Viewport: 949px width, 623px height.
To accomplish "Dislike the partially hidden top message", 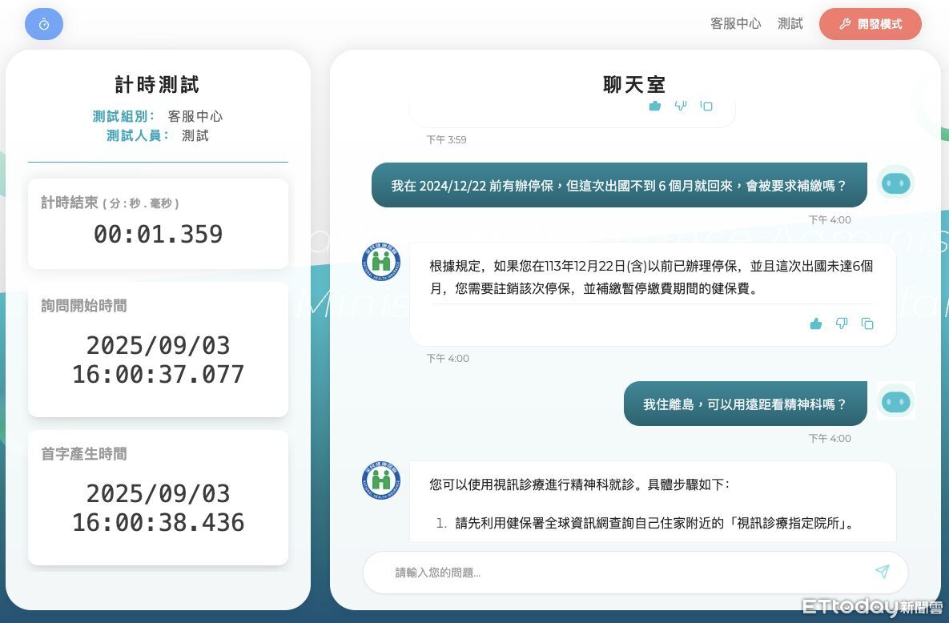I will 681,106.
